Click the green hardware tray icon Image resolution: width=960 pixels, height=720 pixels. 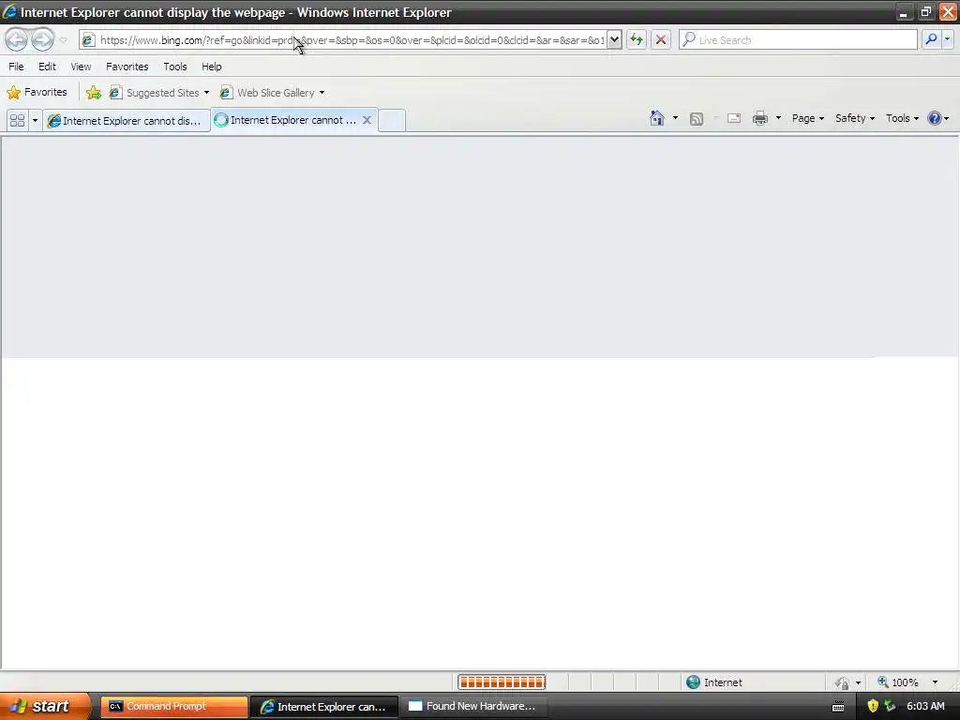tap(889, 707)
